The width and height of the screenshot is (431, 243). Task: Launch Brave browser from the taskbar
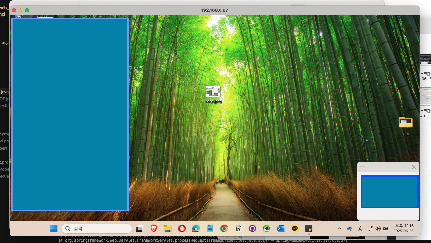pyautogui.click(x=154, y=229)
